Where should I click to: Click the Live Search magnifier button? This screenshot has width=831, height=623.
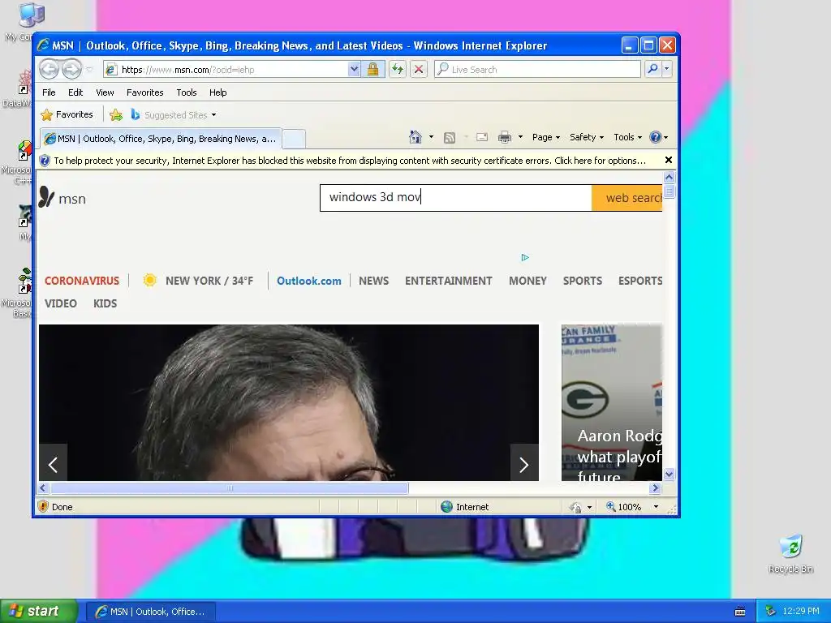click(653, 69)
